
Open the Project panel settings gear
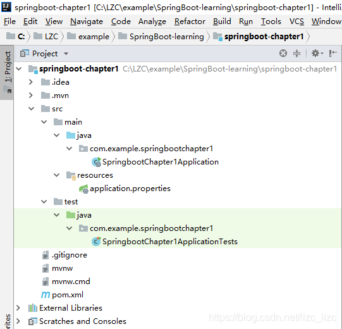tap(317, 53)
